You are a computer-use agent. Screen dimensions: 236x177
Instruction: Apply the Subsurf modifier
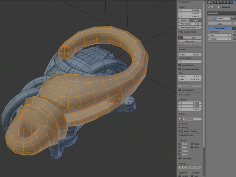[x=220, y=24]
